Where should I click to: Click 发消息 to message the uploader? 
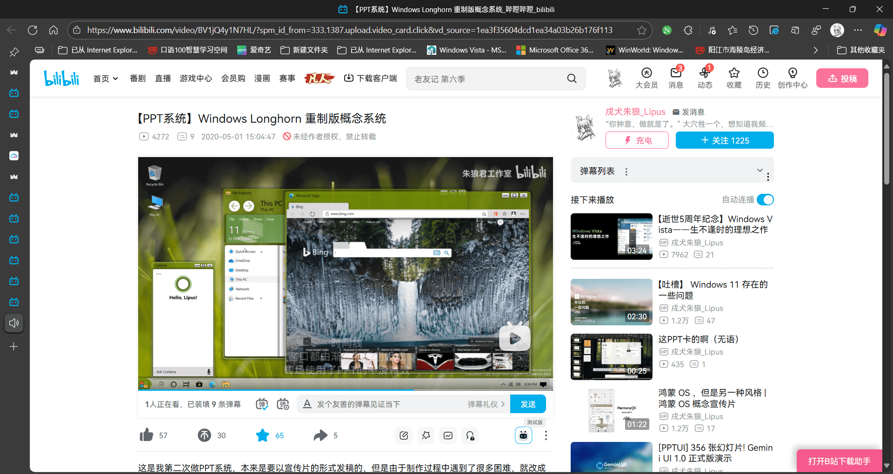[688, 112]
